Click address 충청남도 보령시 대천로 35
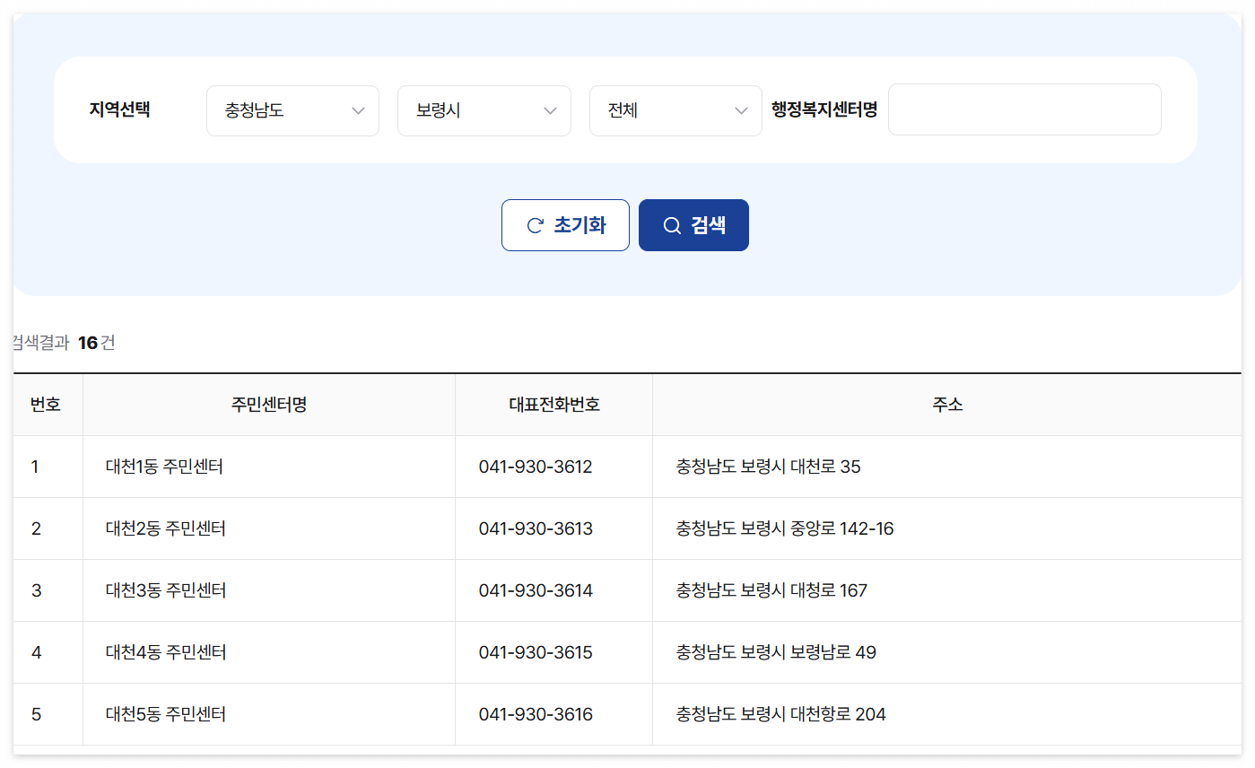Image resolution: width=1255 pixels, height=768 pixels. pyautogui.click(x=769, y=467)
